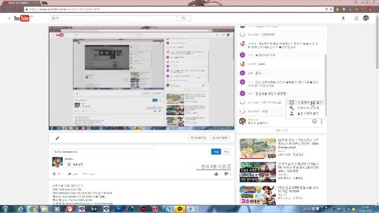379x213 pixels.
Task: Open the notifications bell
Action: click(356, 18)
